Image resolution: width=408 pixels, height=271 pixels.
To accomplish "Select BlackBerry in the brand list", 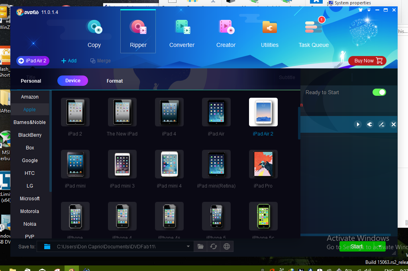I will 29,135.
